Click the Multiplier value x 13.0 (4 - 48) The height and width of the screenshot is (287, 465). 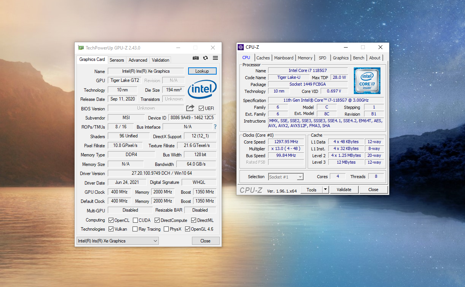click(286, 148)
